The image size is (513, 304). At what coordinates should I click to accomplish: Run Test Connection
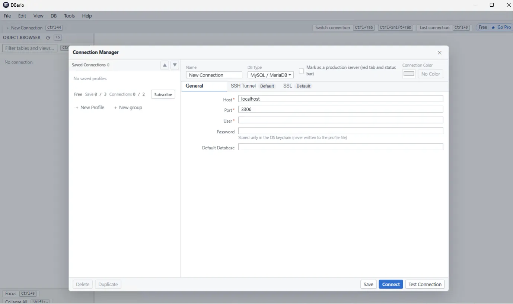pos(425,284)
